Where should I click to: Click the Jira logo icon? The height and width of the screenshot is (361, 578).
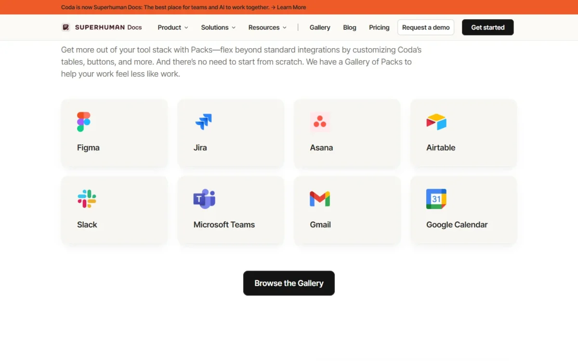click(x=203, y=122)
